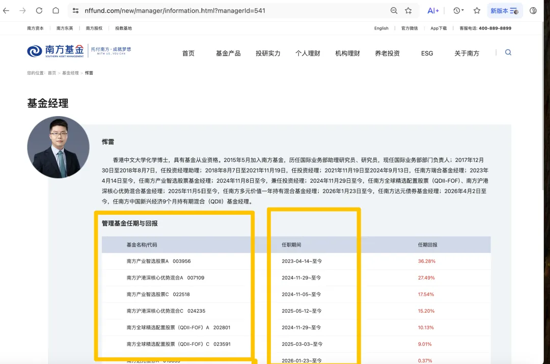550x364 pixels.
Task: Click the 9.01% return value
Action: 425,344
